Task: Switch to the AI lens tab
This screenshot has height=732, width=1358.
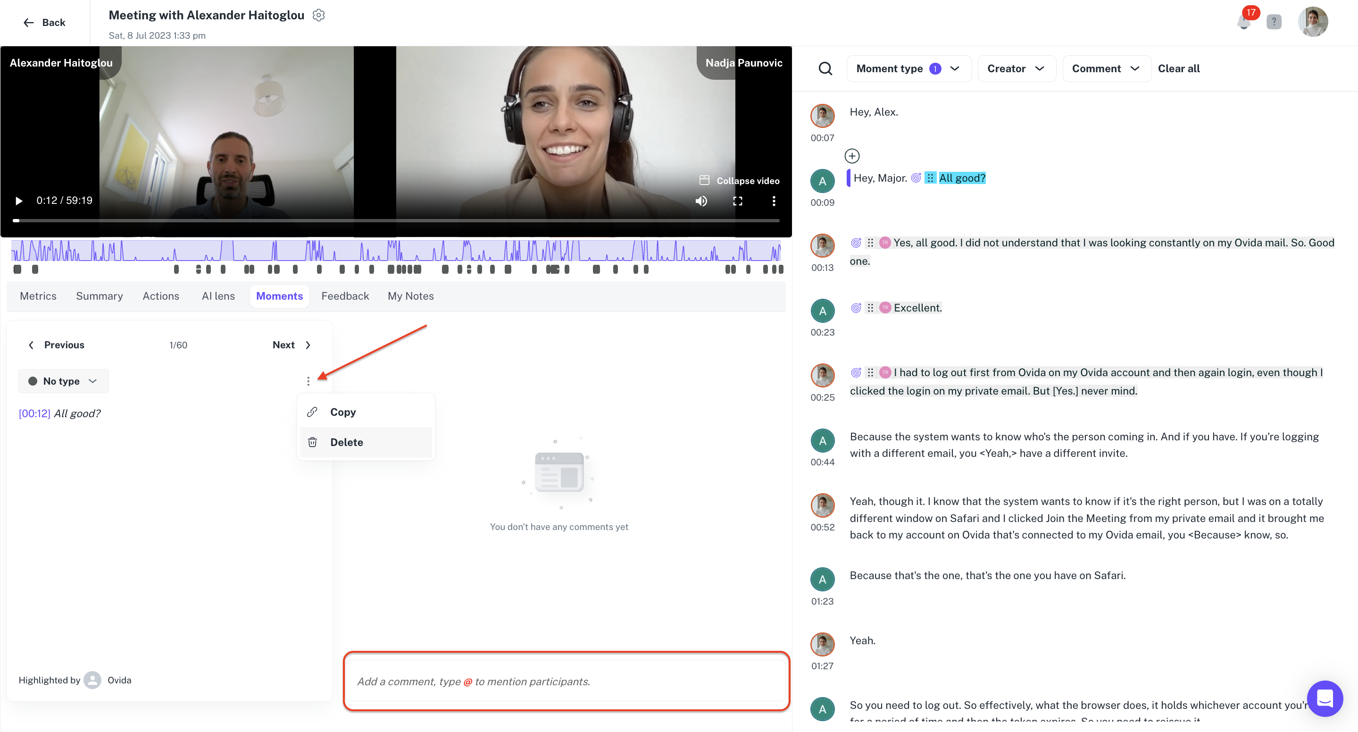Action: 218,296
